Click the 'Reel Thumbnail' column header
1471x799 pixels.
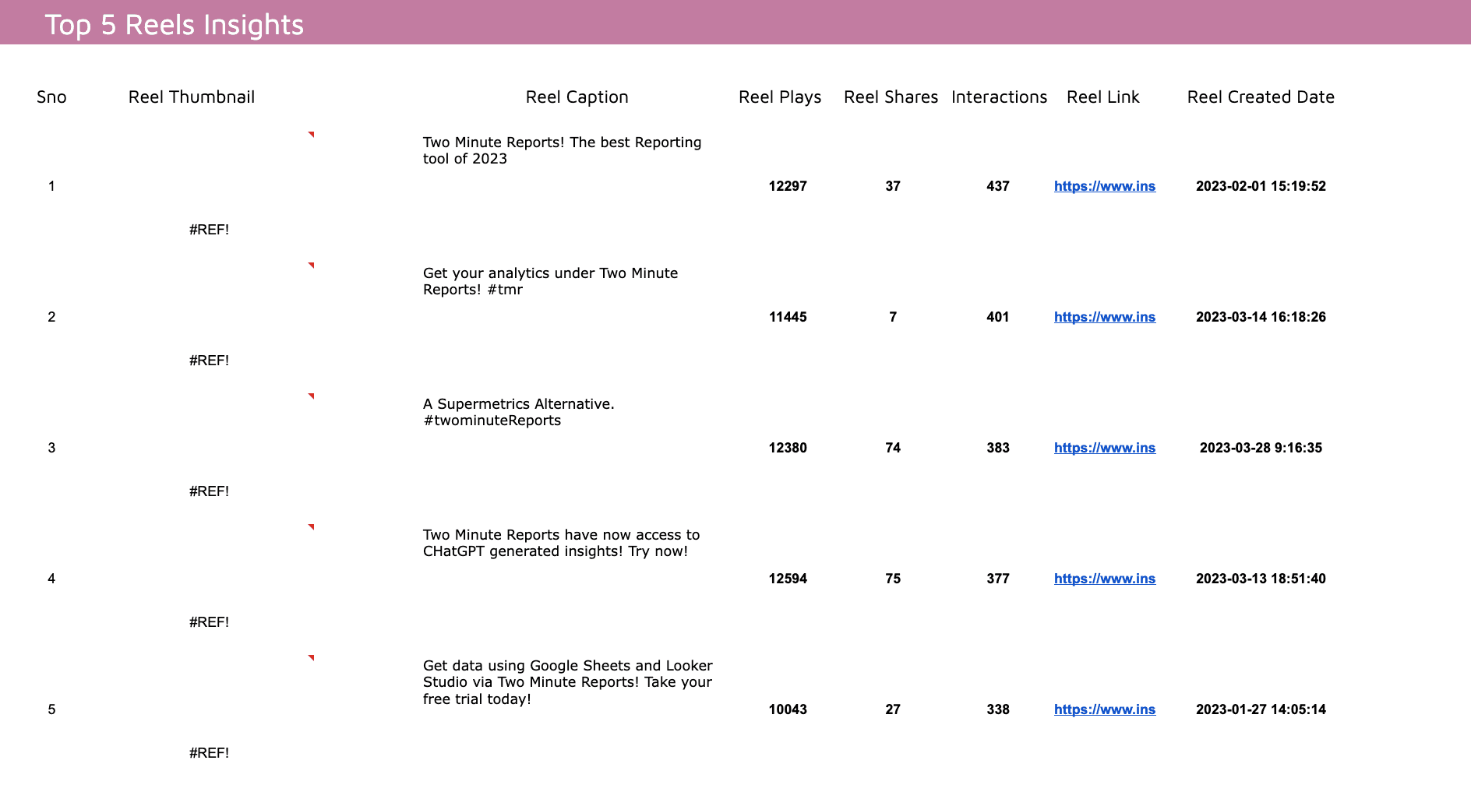tap(192, 97)
